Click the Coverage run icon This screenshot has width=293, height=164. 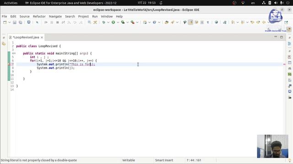pos(123,22)
